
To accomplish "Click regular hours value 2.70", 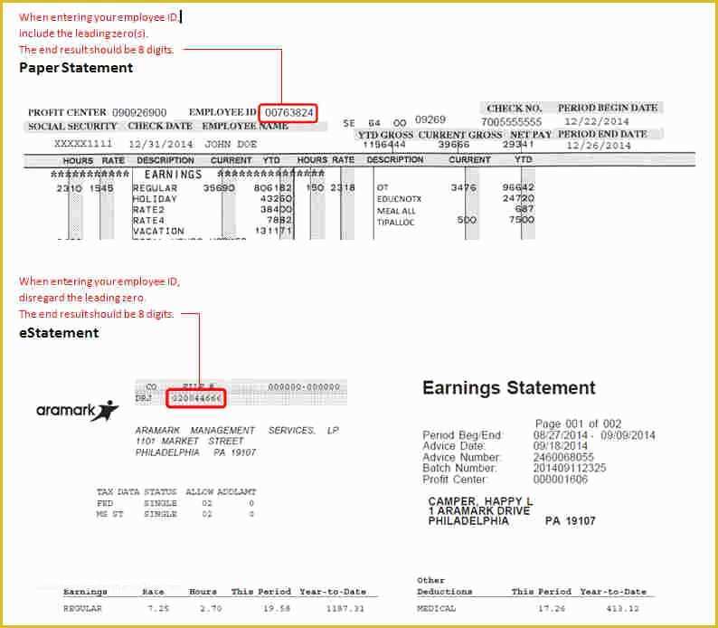I will [x=211, y=609].
